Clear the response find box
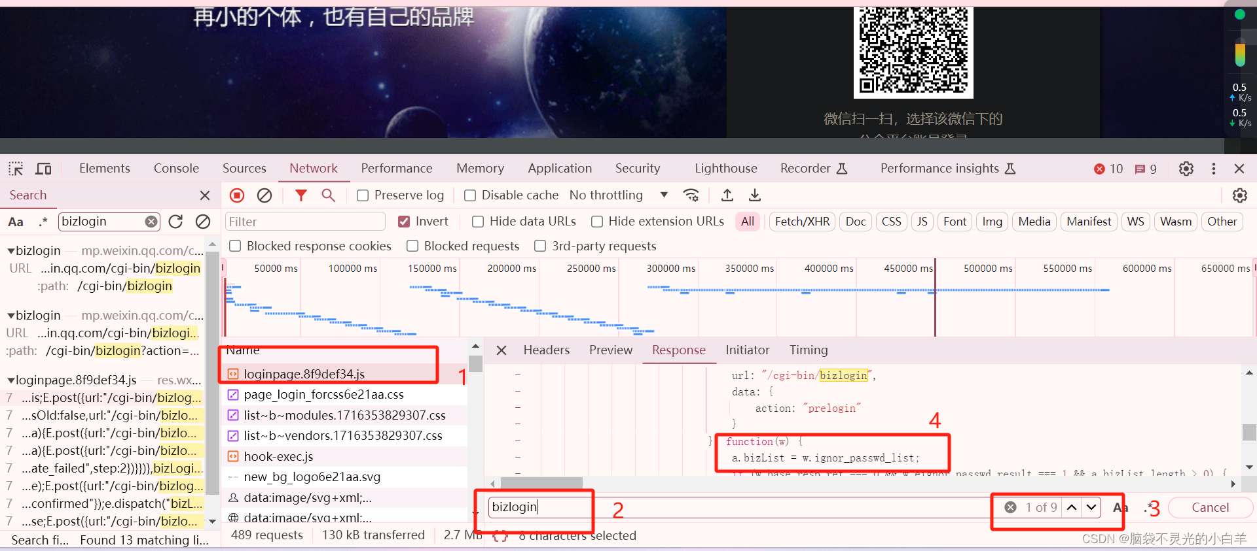 pos(1011,507)
